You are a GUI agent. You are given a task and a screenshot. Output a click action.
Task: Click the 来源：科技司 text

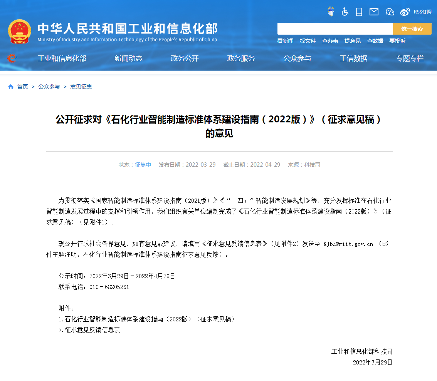click(304, 165)
